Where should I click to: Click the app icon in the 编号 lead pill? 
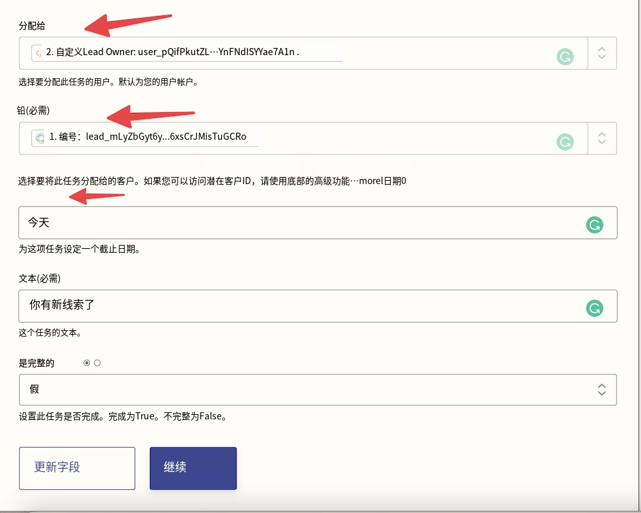[39, 137]
